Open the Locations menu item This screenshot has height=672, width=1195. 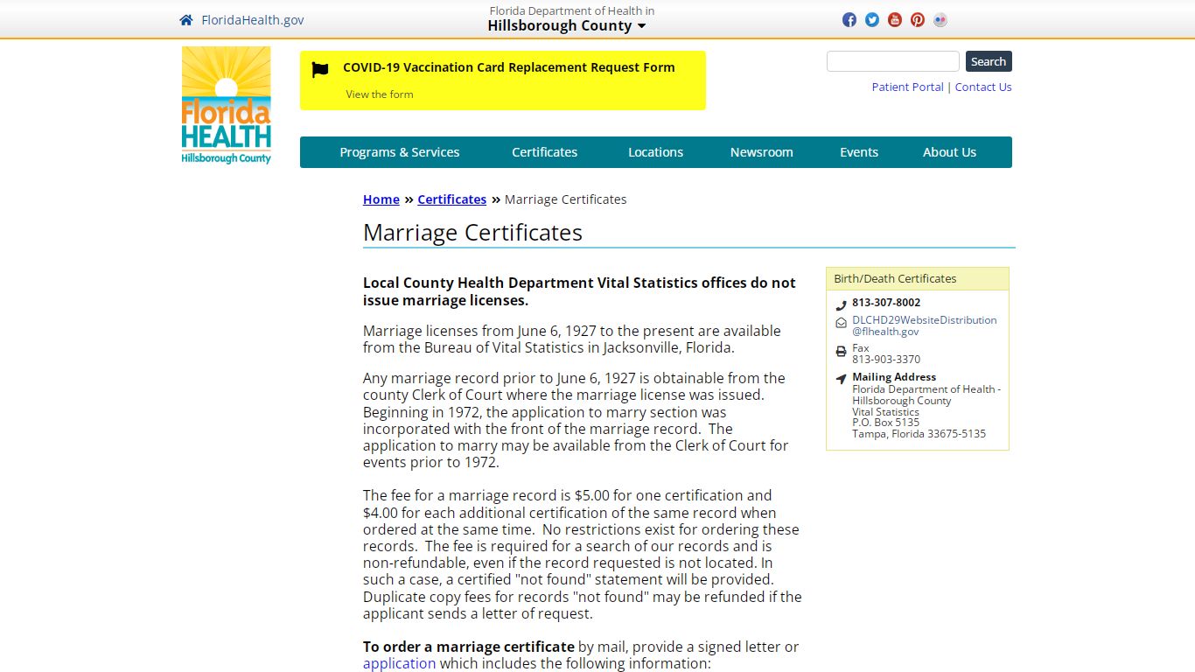655,152
